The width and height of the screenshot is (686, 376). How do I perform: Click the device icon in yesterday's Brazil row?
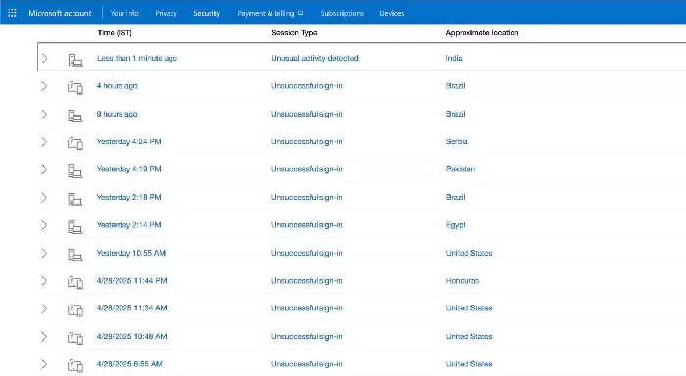pyautogui.click(x=75, y=199)
